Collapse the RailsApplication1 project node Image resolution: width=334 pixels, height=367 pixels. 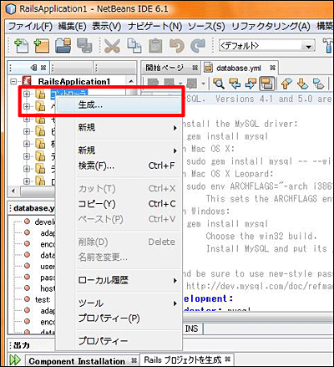pos(13,82)
